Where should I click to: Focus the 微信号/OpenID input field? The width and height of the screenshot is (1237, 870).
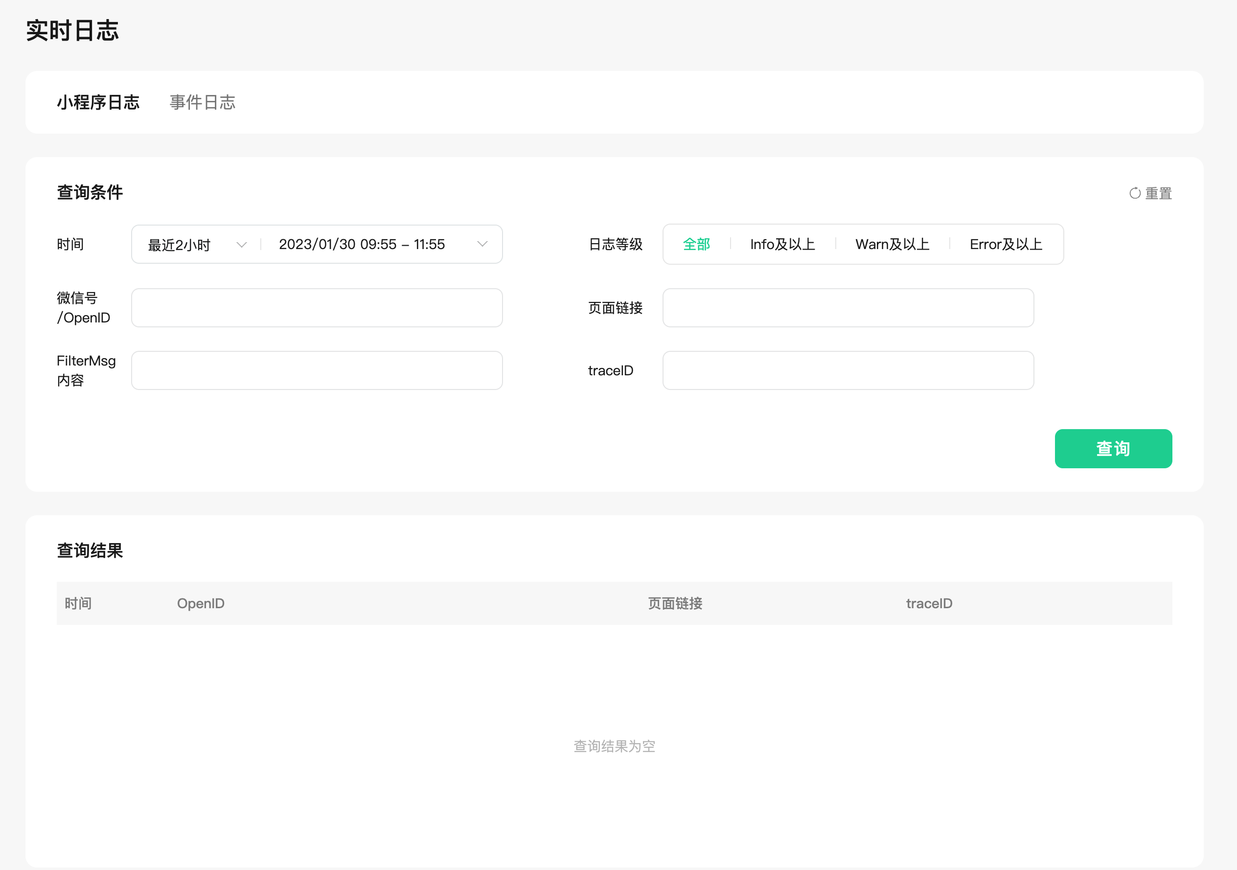pyautogui.click(x=317, y=308)
